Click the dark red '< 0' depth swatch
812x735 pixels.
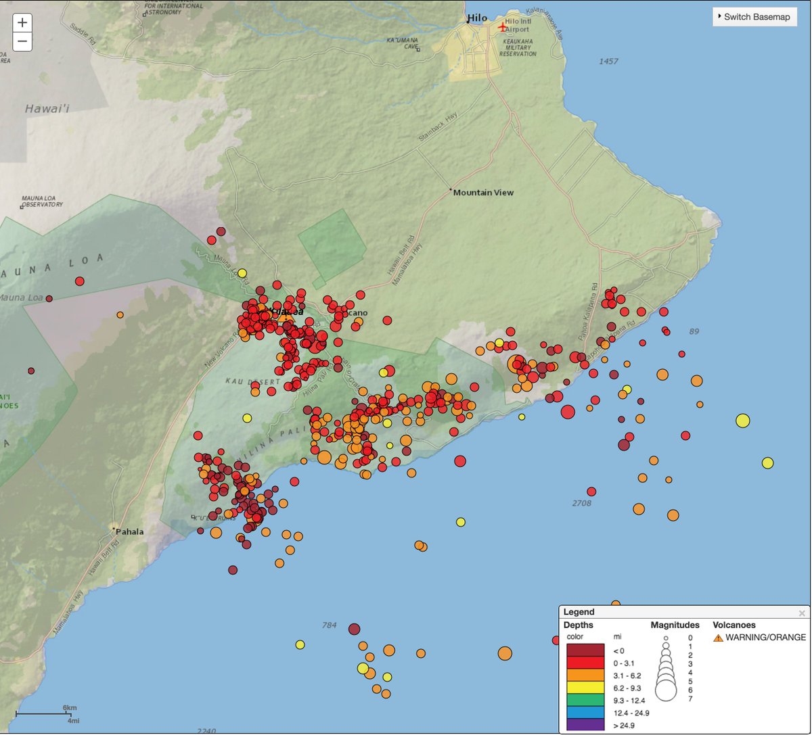point(585,650)
